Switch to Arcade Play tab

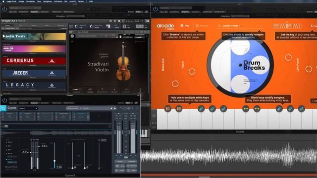[x=185, y=26]
